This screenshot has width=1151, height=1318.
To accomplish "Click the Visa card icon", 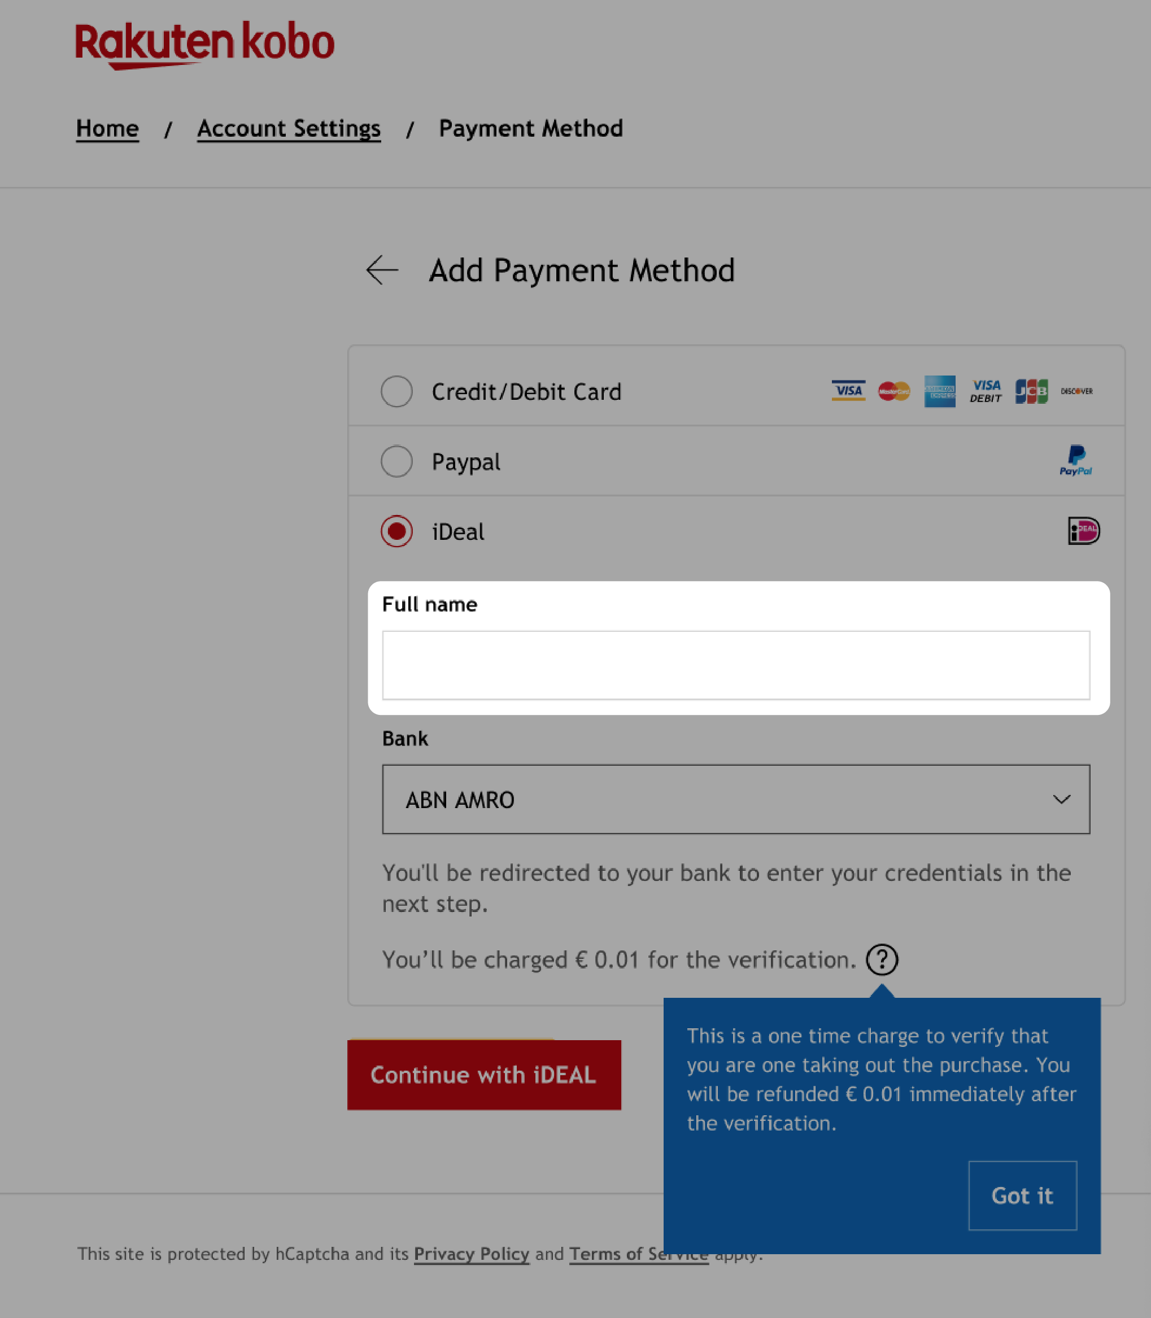I will coord(848,390).
